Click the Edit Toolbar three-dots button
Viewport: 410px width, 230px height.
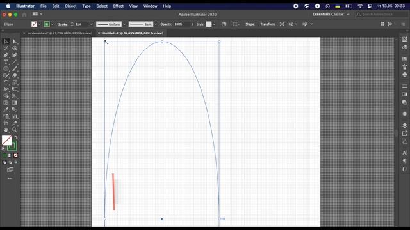10,179
